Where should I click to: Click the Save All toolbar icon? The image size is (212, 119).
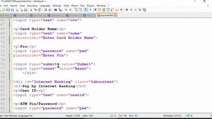[12, 10]
